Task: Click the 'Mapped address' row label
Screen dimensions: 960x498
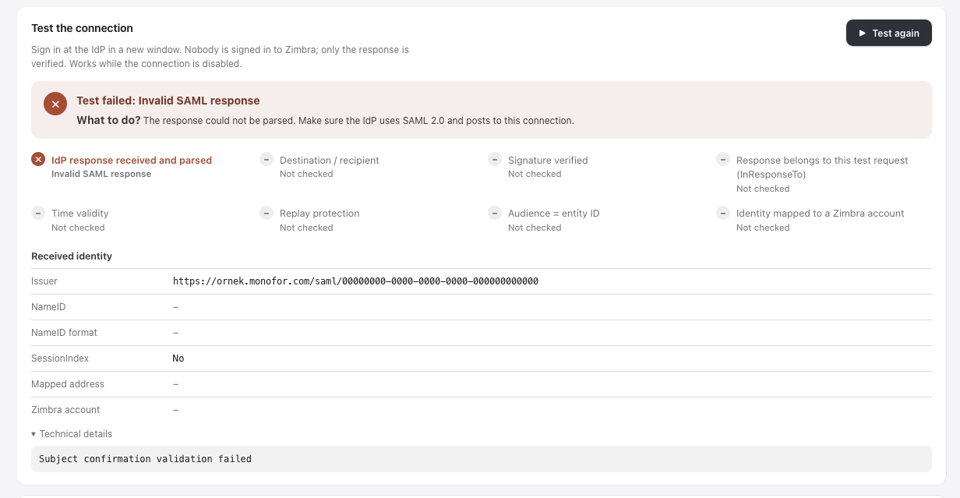Action: pos(68,384)
